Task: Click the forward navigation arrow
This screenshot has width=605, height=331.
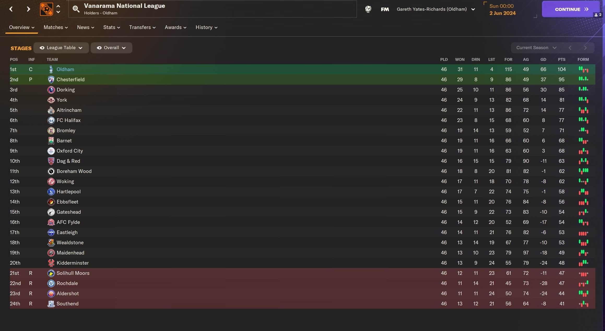Action: 28,9
